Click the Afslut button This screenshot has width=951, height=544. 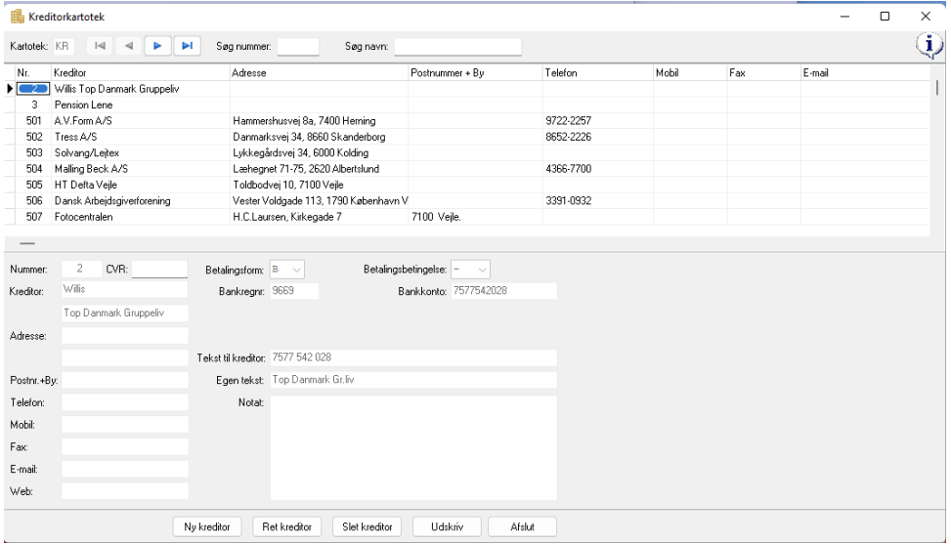522,527
